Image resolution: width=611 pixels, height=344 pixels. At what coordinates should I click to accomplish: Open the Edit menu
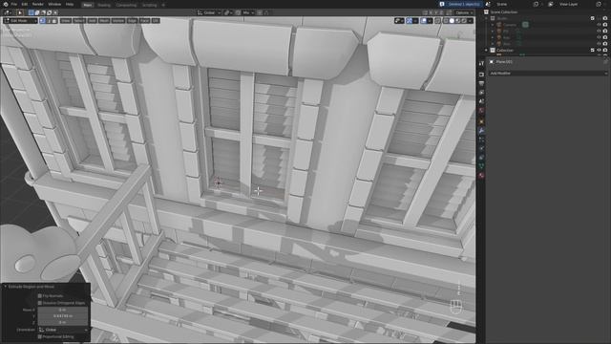pos(25,4)
